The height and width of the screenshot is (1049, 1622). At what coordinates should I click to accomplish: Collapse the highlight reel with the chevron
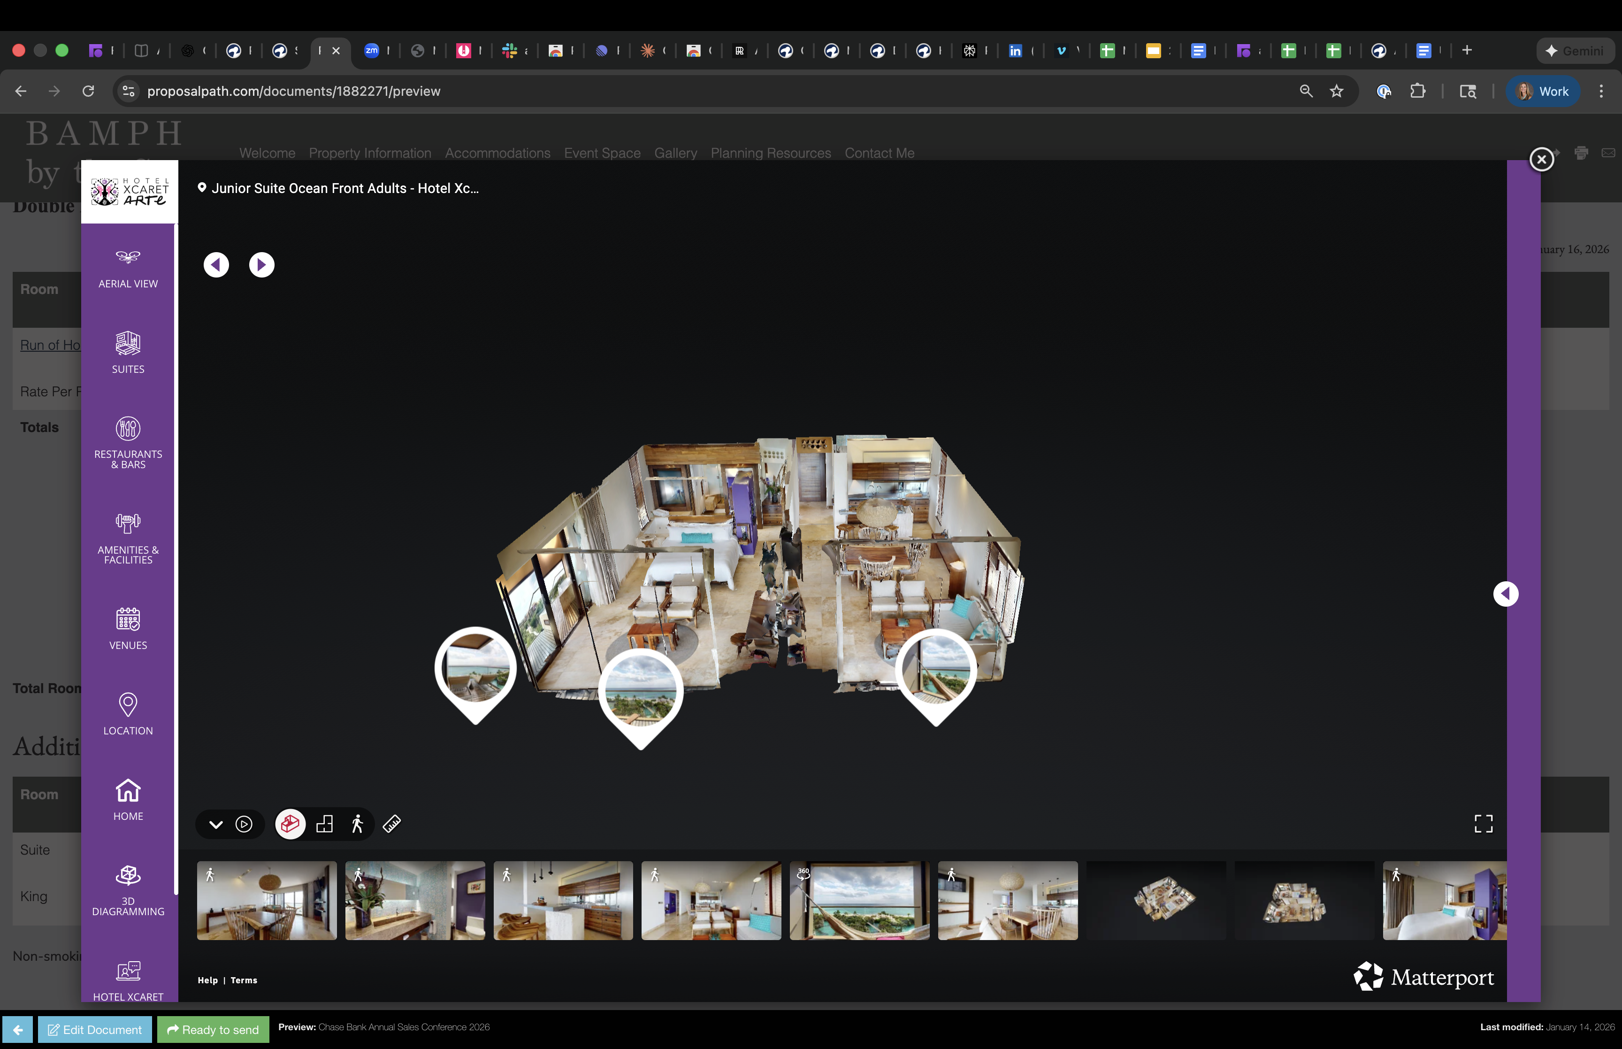pyautogui.click(x=216, y=824)
